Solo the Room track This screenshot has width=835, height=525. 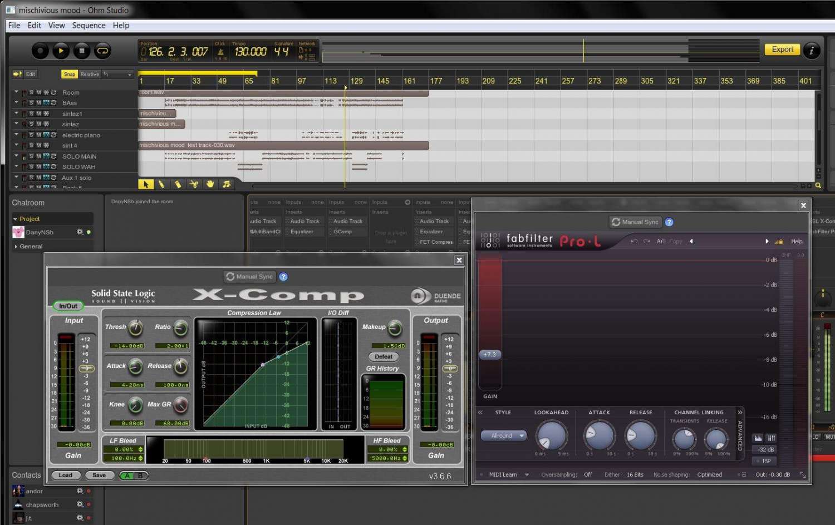click(32, 92)
